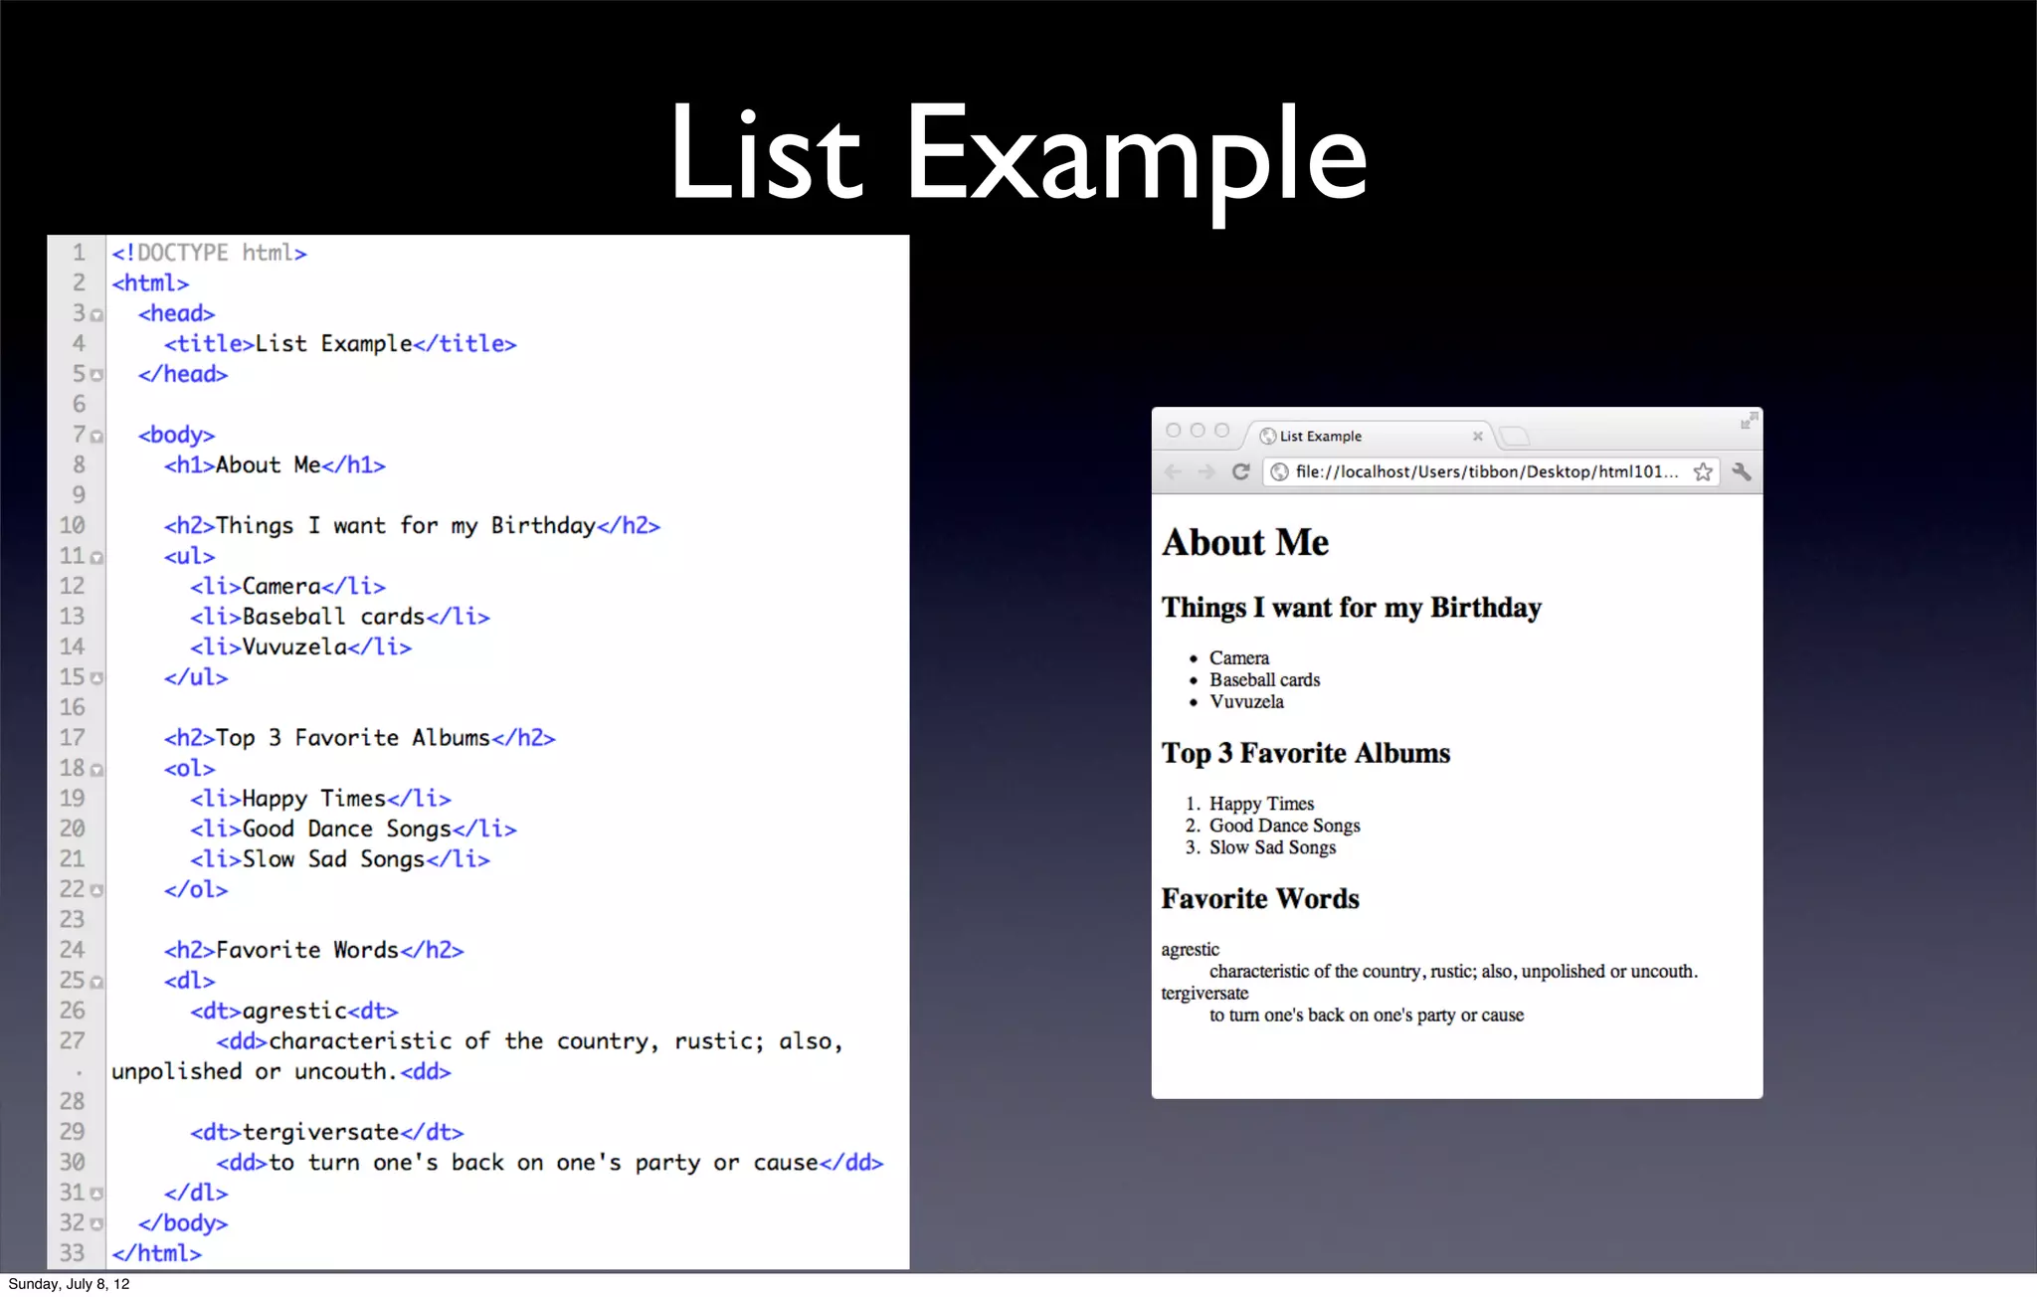Select the List Example browser tab

1370,436
